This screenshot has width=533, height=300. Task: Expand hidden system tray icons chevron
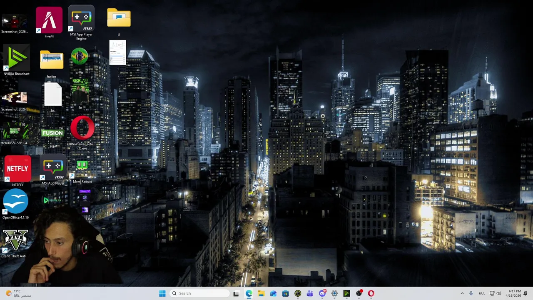(462, 293)
